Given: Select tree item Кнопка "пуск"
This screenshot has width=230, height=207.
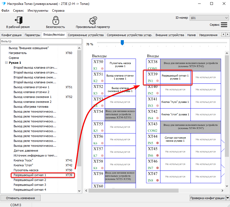Looking at the screenshot, I should point(23,160).
